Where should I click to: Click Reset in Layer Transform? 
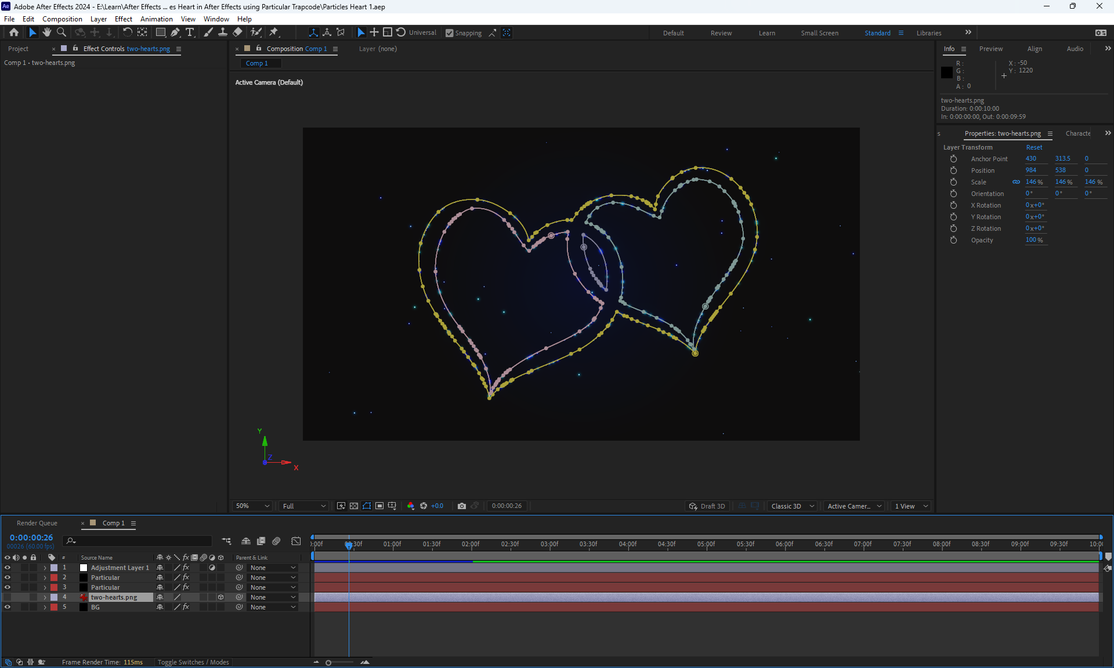click(x=1034, y=147)
